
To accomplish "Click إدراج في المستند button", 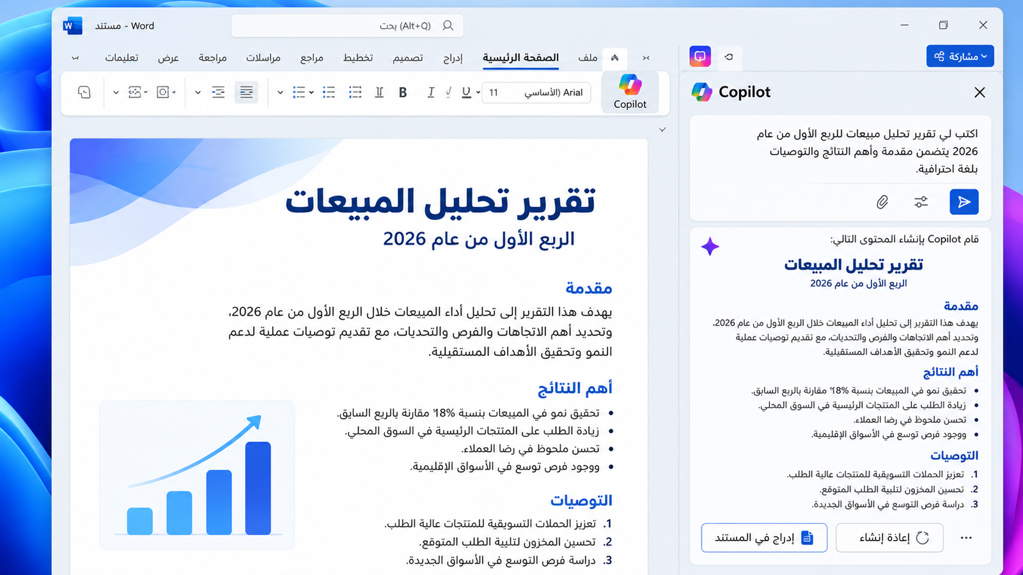I will pyautogui.click(x=764, y=538).
